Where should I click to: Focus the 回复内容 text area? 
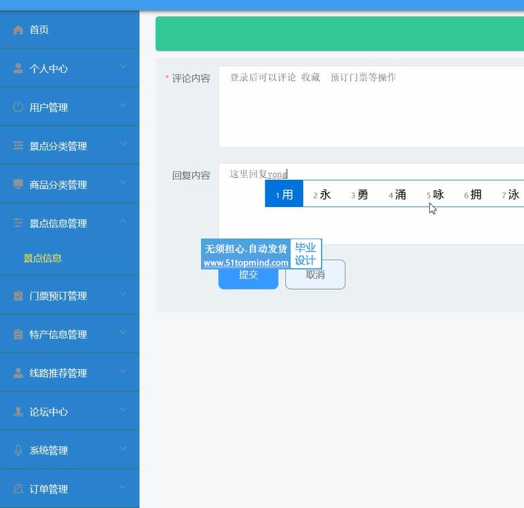(x=371, y=204)
